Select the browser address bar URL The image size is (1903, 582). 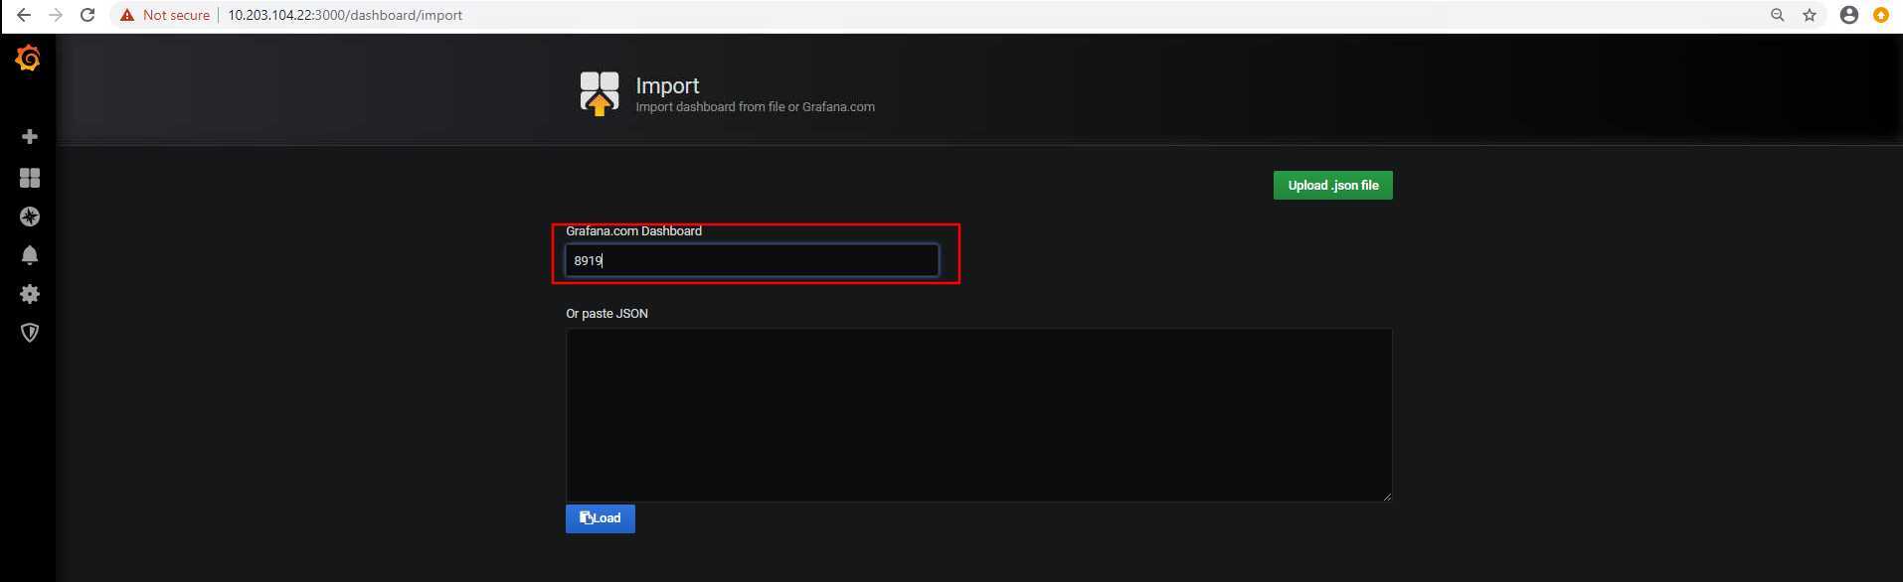point(345,15)
